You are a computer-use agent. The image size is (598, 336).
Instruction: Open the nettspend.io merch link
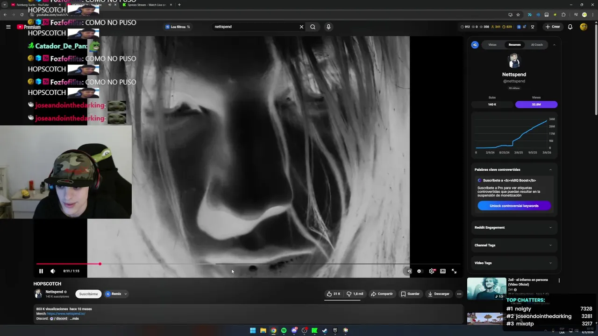pos(66,314)
